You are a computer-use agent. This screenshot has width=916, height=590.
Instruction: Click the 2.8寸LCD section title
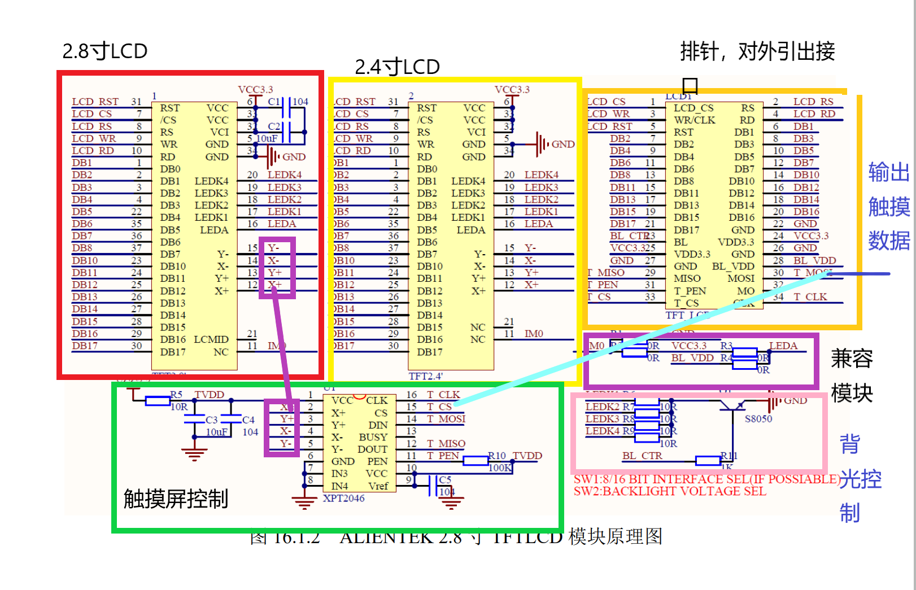(103, 50)
